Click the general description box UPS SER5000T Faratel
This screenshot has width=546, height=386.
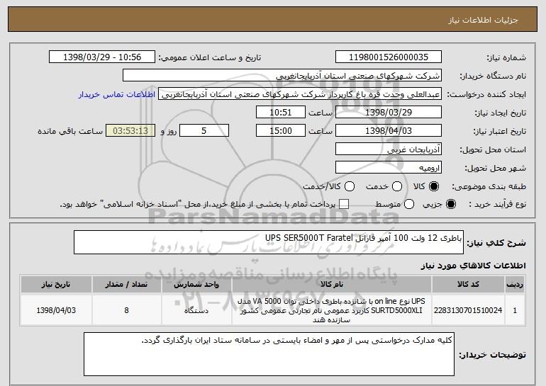pyautogui.click(x=269, y=242)
